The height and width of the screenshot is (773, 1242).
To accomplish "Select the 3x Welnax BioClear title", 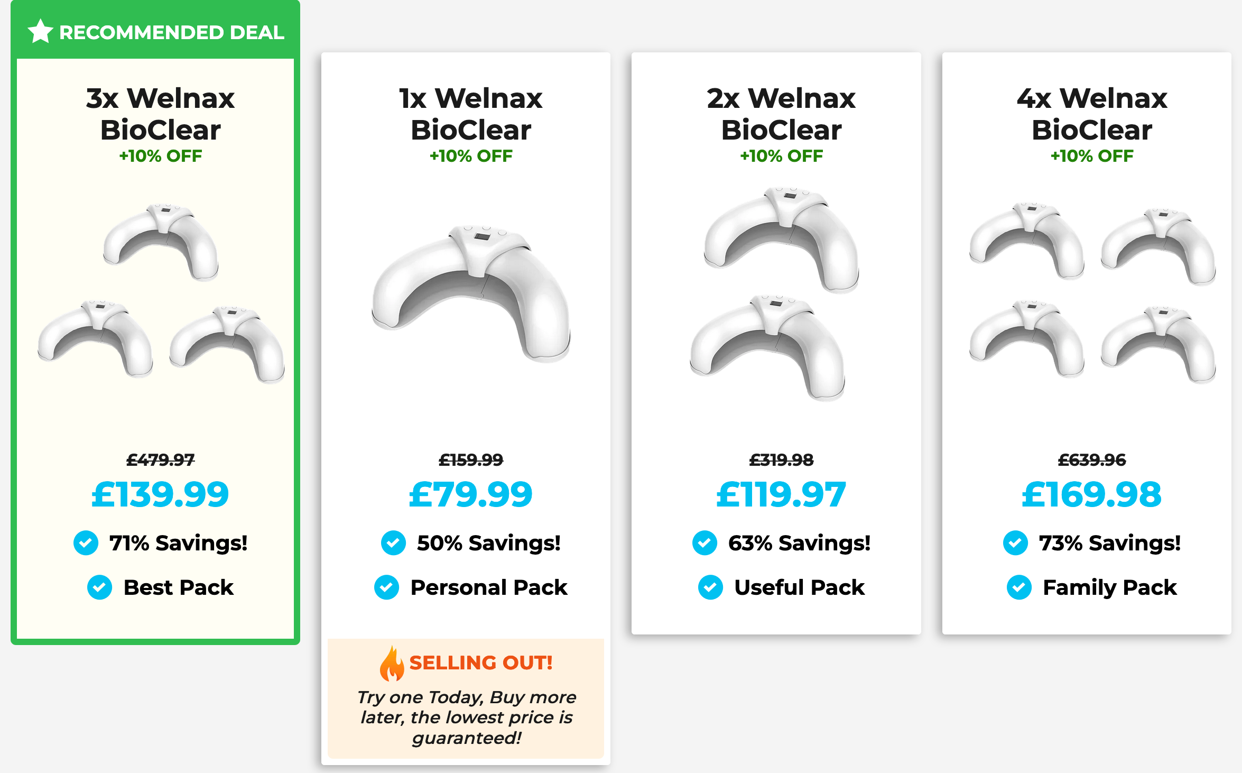I will (x=160, y=114).
